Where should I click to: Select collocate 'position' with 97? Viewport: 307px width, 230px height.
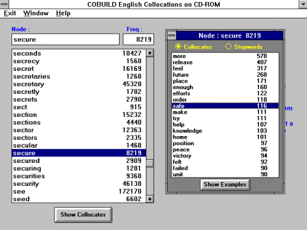coord(225,143)
